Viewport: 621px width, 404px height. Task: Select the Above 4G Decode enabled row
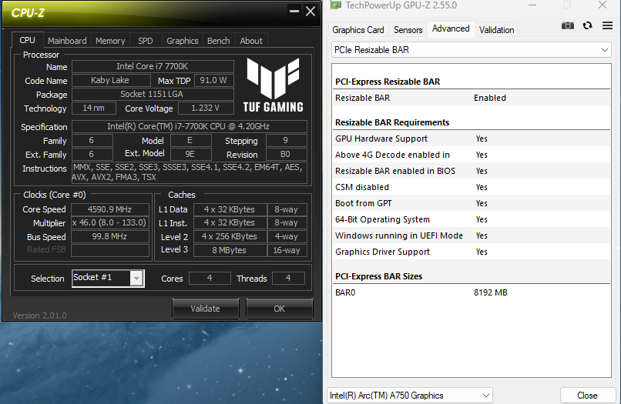(x=471, y=155)
